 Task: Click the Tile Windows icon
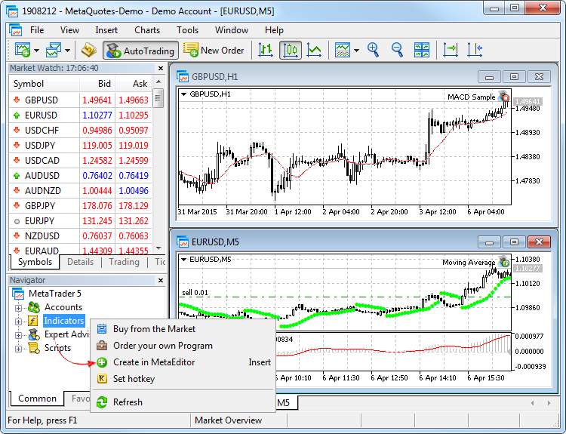422,50
